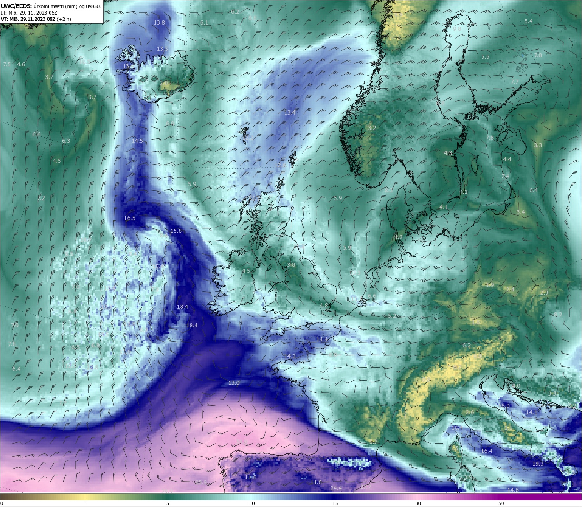
Task: Click the 14.1 value over the Balkans
Action: 532,412
